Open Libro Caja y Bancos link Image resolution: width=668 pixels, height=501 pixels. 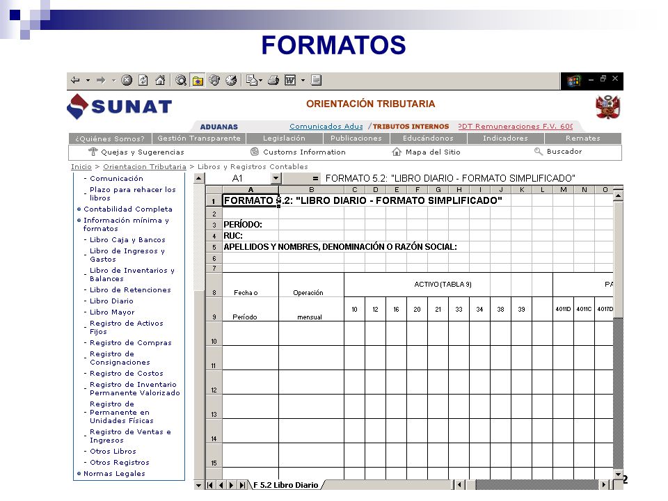[x=127, y=240]
